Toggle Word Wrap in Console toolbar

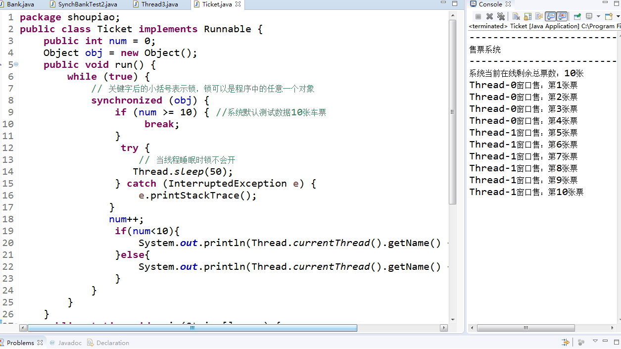pyautogui.click(x=539, y=16)
